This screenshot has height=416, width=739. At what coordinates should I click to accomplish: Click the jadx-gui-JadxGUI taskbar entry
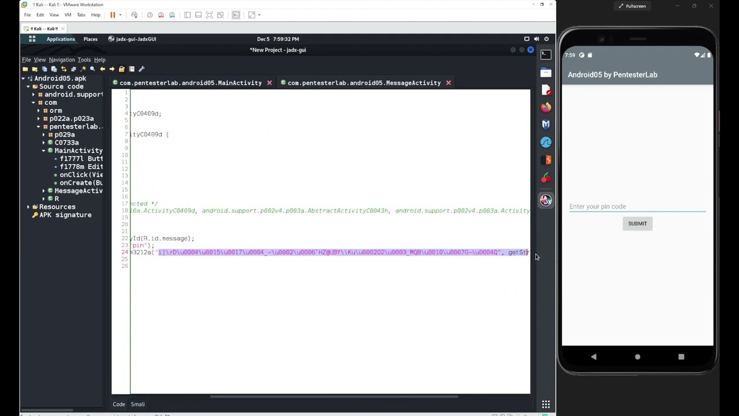click(132, 39)
